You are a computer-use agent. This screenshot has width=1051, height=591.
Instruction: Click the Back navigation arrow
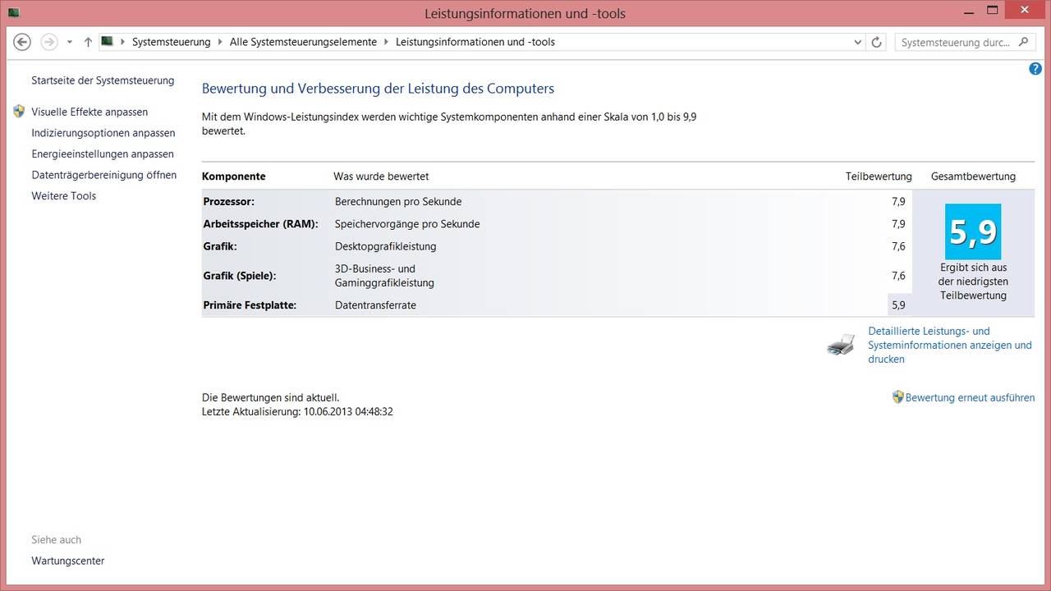pyautogui.click(x=22, y=42)
